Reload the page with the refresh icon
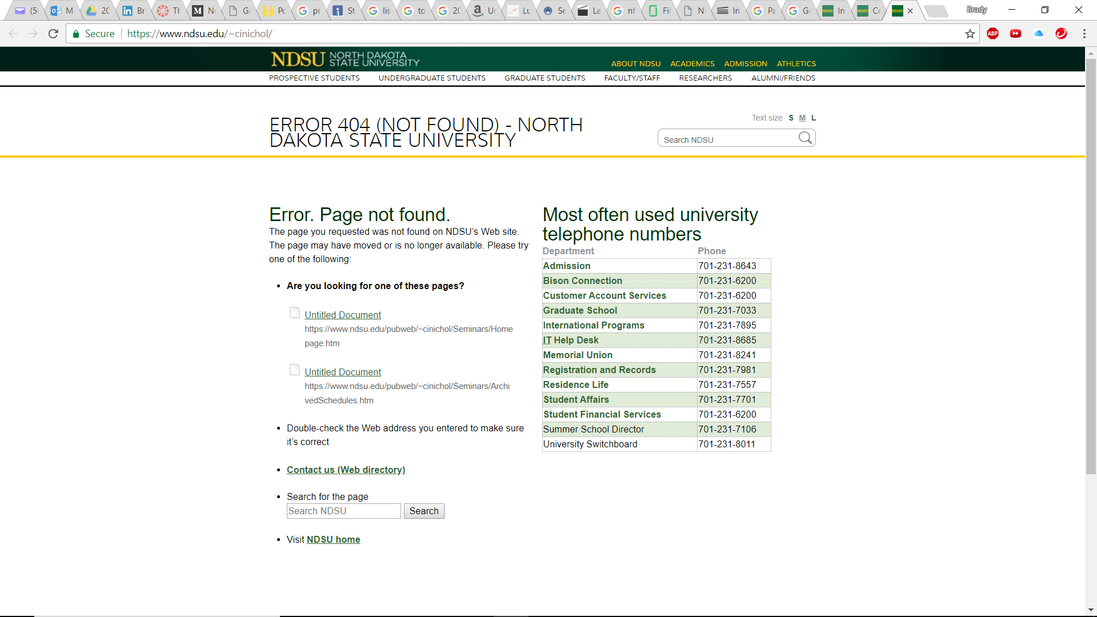This screenshot has width=1097, height=617. coord(53,34)
